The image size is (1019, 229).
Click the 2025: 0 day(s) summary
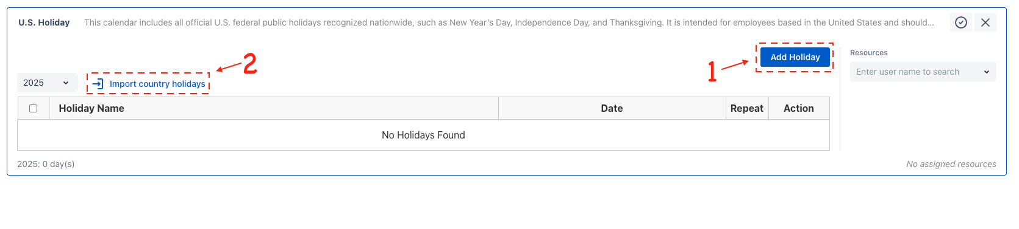(46, 164)
